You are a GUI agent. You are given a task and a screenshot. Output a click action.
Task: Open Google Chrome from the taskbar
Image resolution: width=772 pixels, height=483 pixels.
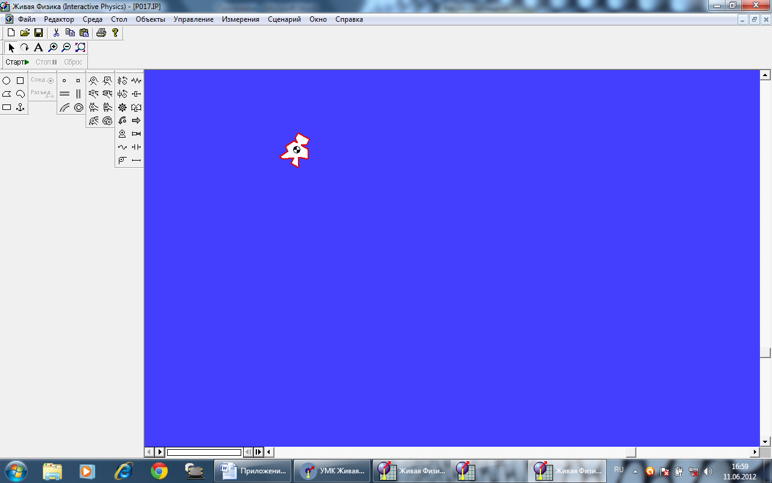(159, 471)
